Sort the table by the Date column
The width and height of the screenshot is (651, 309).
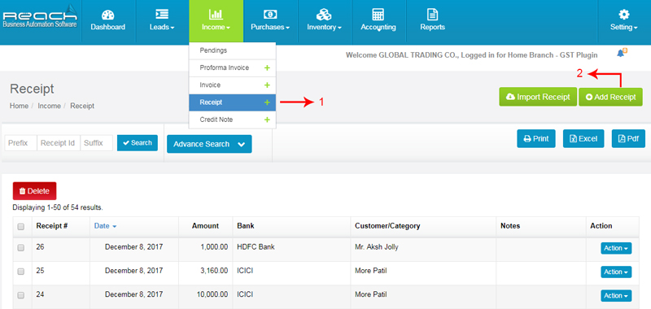coord(105,226)
